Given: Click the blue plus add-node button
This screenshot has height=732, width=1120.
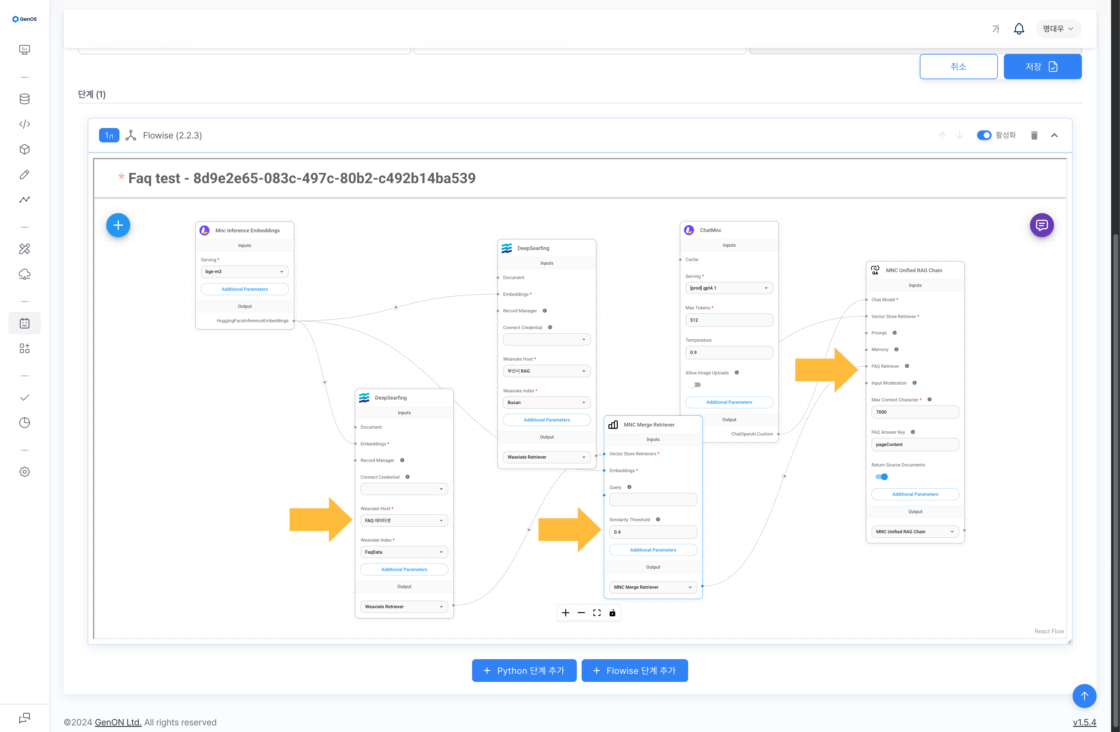Looking at the screenshot, I should (118, 225).
